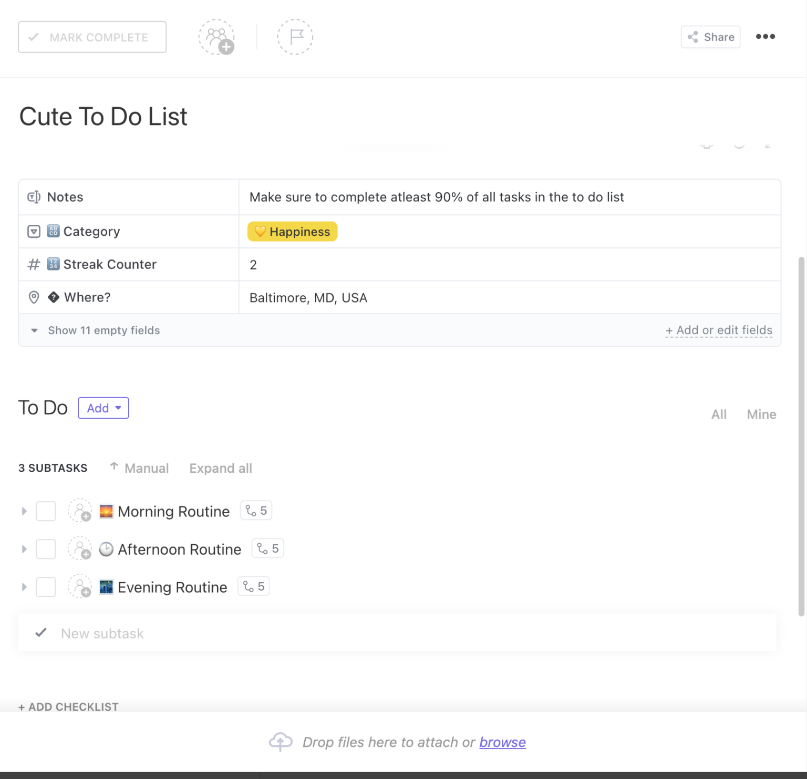This screenshot has width=807, height=779.
Task: Click the clock emoji on Afternoon Routine
Action: [x=106, y=548]
